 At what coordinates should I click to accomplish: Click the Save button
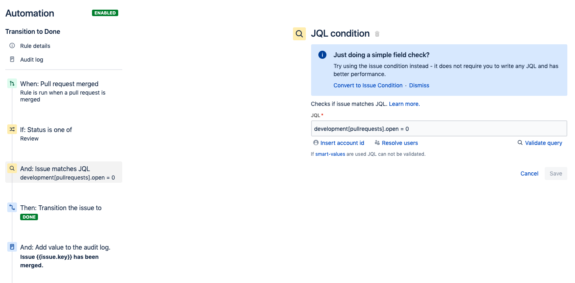(556, 174)
